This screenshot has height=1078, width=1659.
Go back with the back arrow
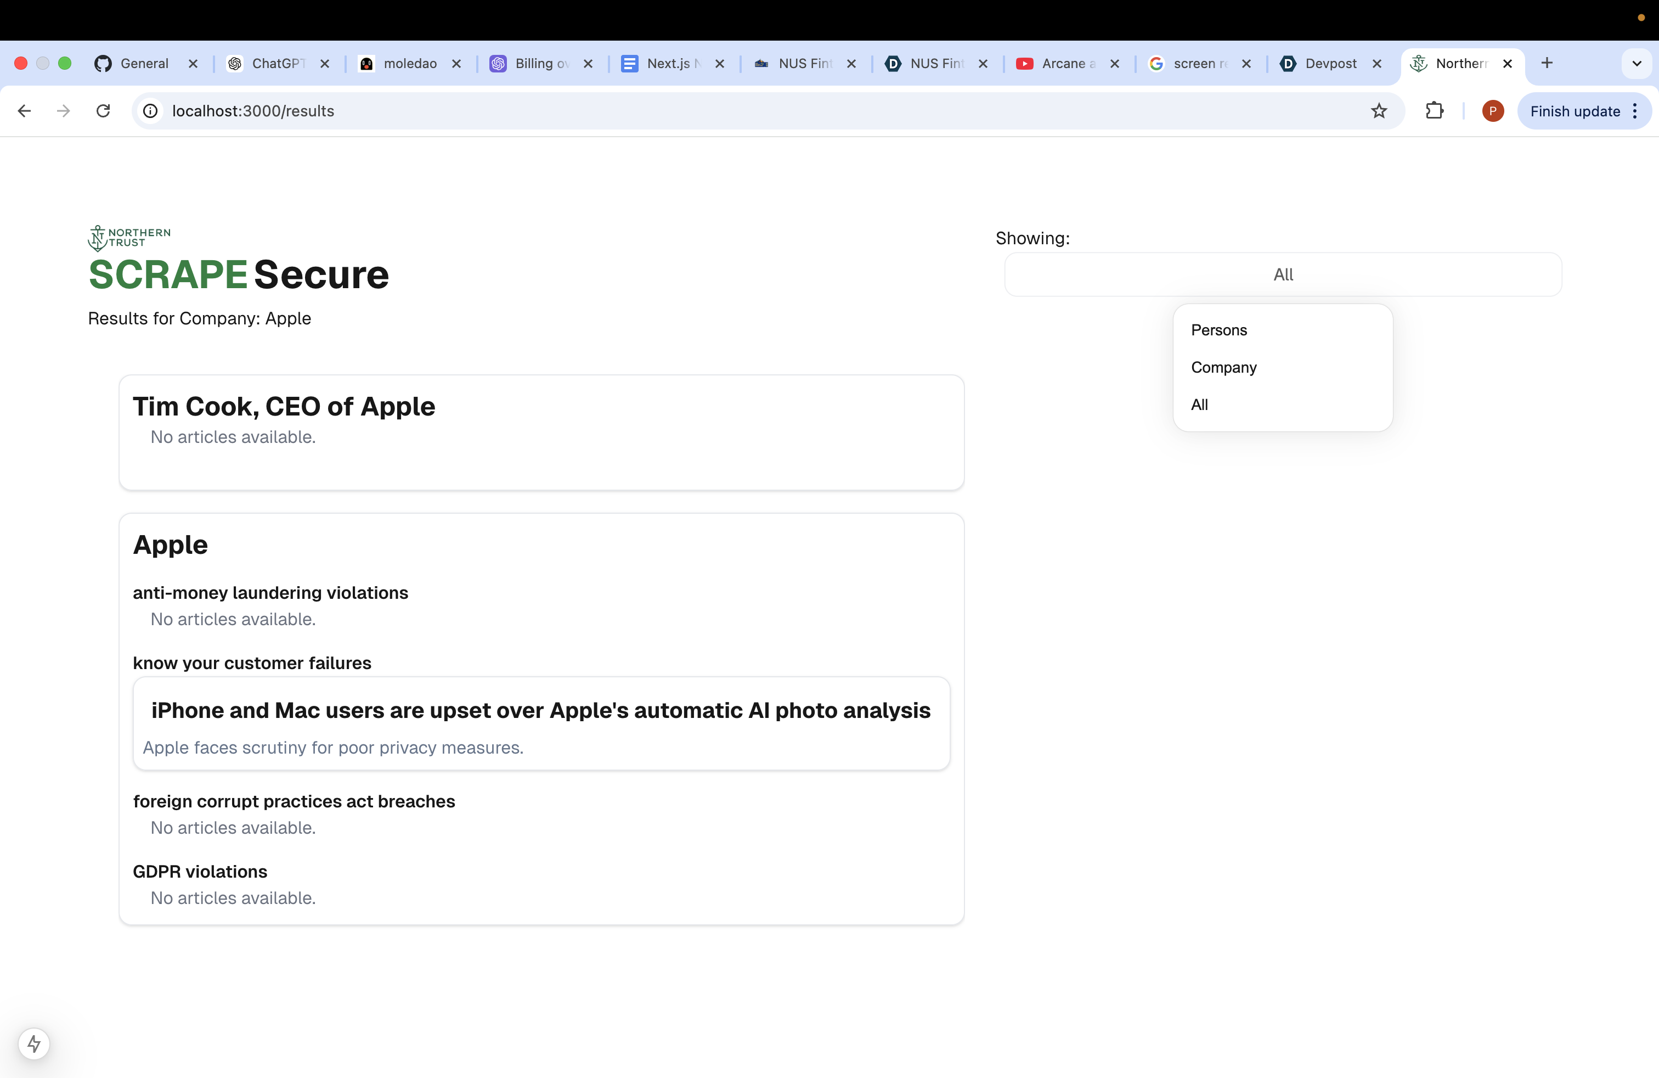coord(24,111)
